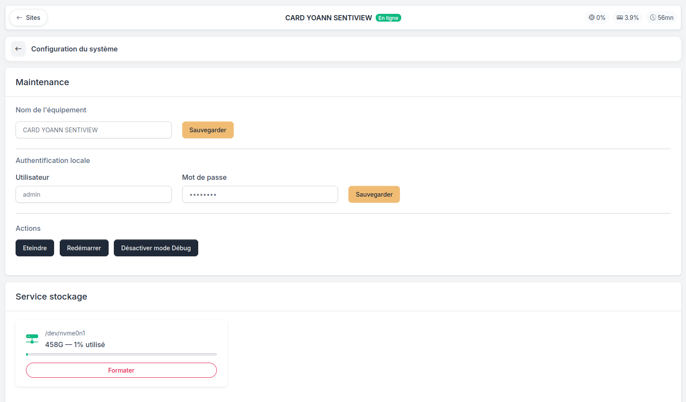Save the equipment name with Sauvegarder
This screenshot has width=686, height=402.
tap(208, 130)
